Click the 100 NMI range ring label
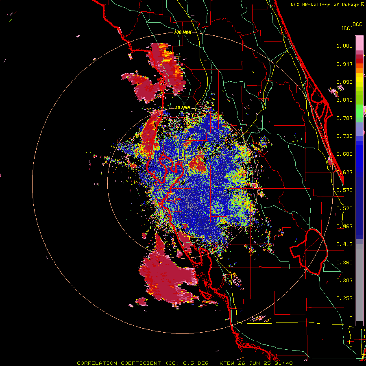The width and height of the screenshot is (366, 366). click(183, 32)
